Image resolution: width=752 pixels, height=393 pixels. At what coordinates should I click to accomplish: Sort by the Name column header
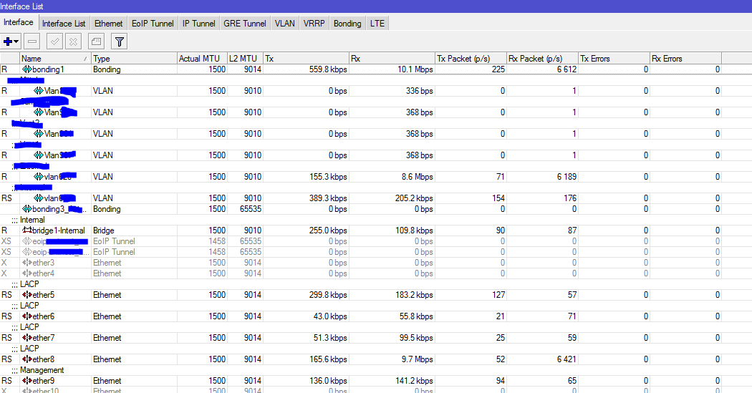tap(55, 59)
